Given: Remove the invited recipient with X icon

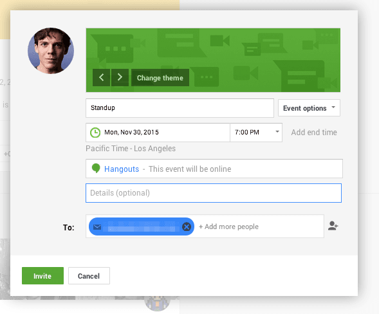Looking at the screenshot, I should pyautogui.click(x=187, y=226).
